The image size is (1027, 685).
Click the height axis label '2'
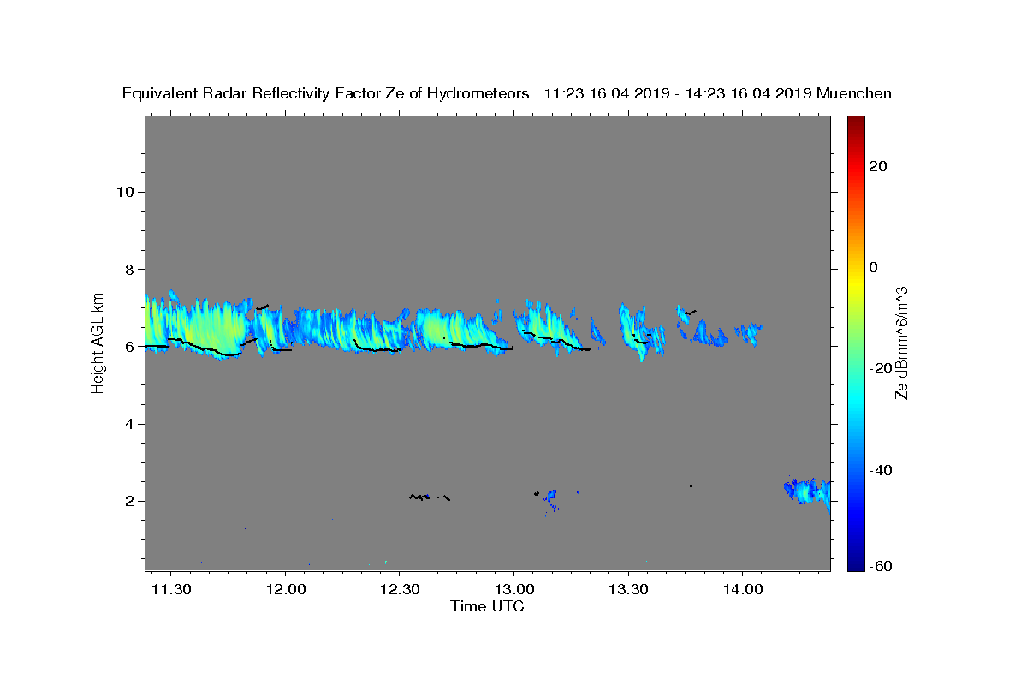pyautogui.click(x=128, y=501)
